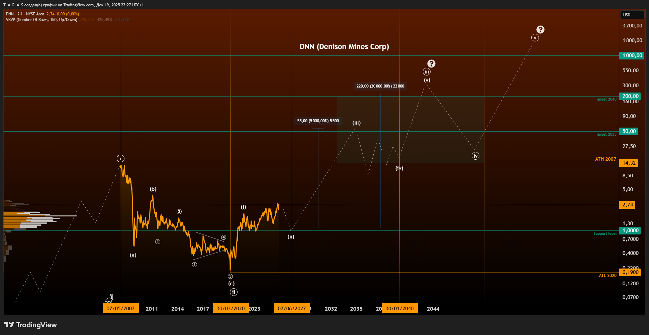Viewport: 649px width, 335px height.
Task: Click the Target 2035 line label
Action: click(606, 135)
